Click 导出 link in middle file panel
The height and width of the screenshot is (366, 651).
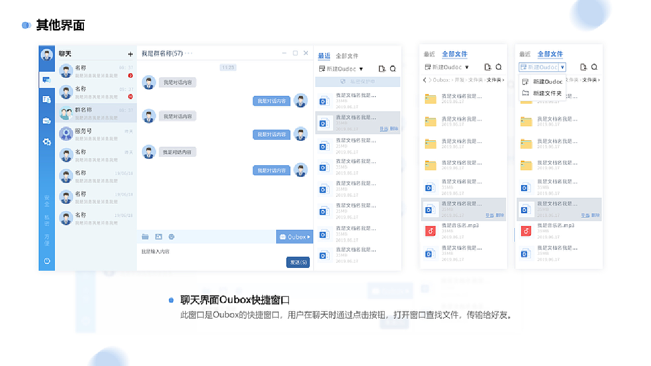490,215
